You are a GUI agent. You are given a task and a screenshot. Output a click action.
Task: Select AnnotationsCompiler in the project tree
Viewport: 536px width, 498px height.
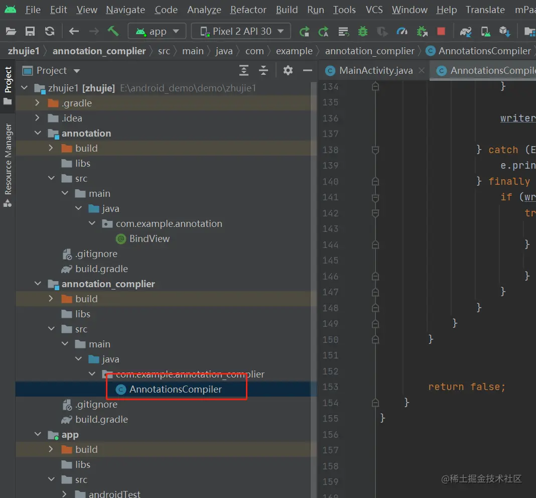(175, 389)
